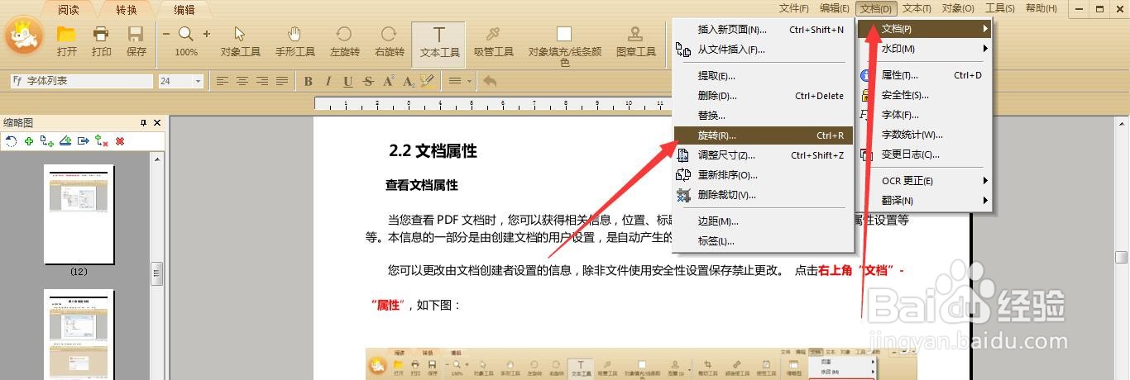1130x380 pixels.
Task: Choose 提取(E)... menu item
Action: point(764,76)
